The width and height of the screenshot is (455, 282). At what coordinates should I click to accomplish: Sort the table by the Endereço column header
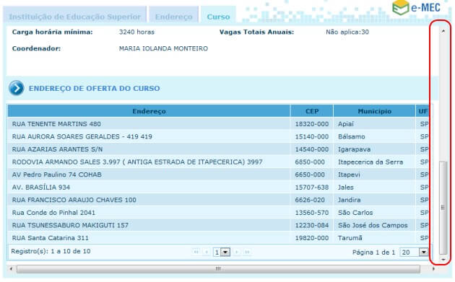pos(149,111)
